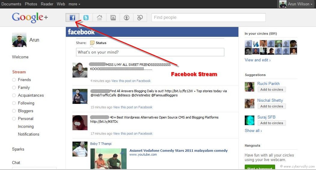Viewport: 316px width, 170px height.
Task: Open Chat in the sidebar
Action: pos(16,163)
